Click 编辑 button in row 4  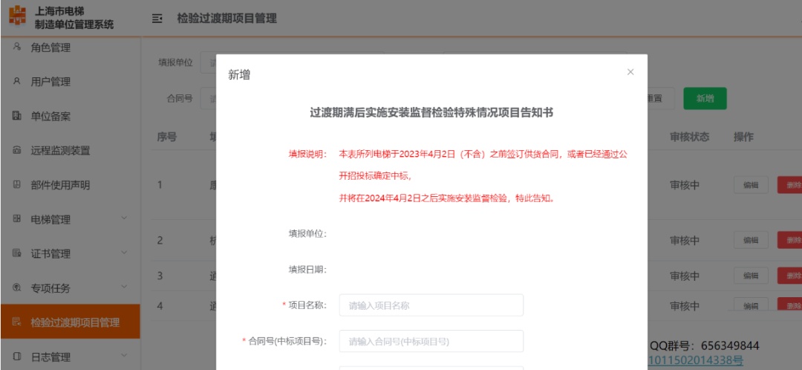tap(751, 305)
